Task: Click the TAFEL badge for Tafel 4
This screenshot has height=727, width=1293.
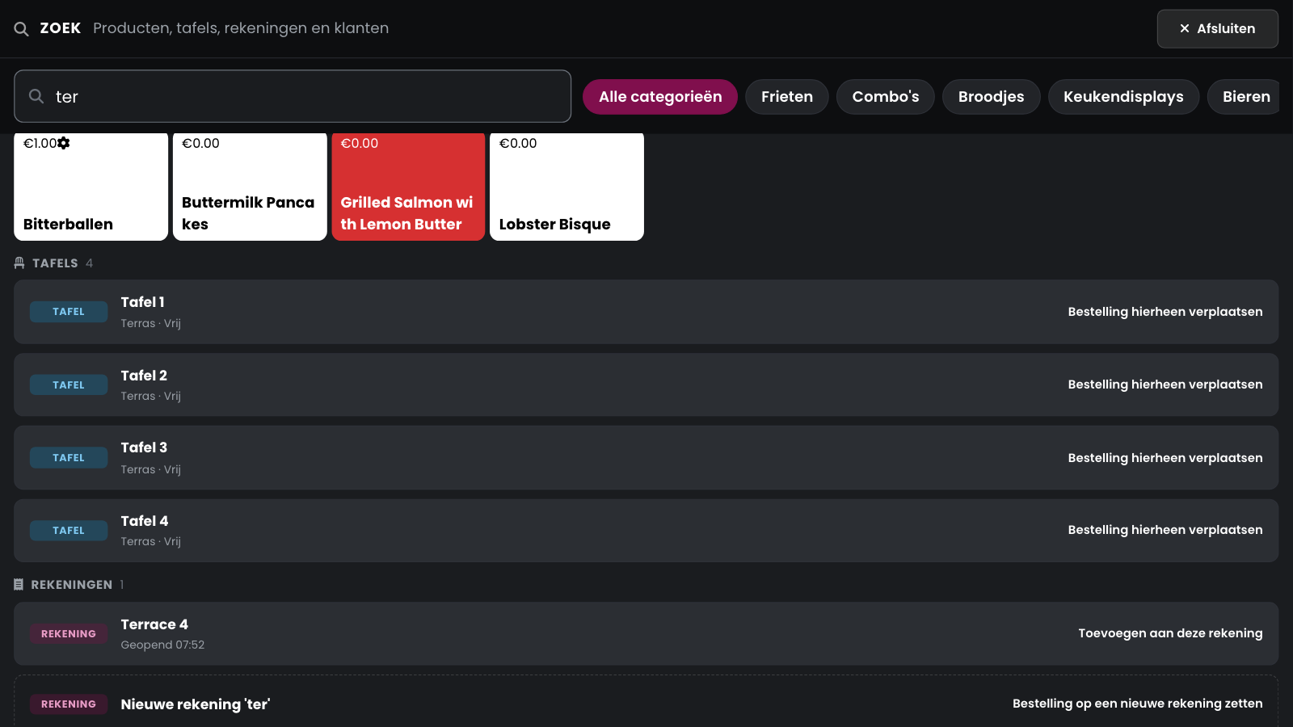Action: (69, 531)
